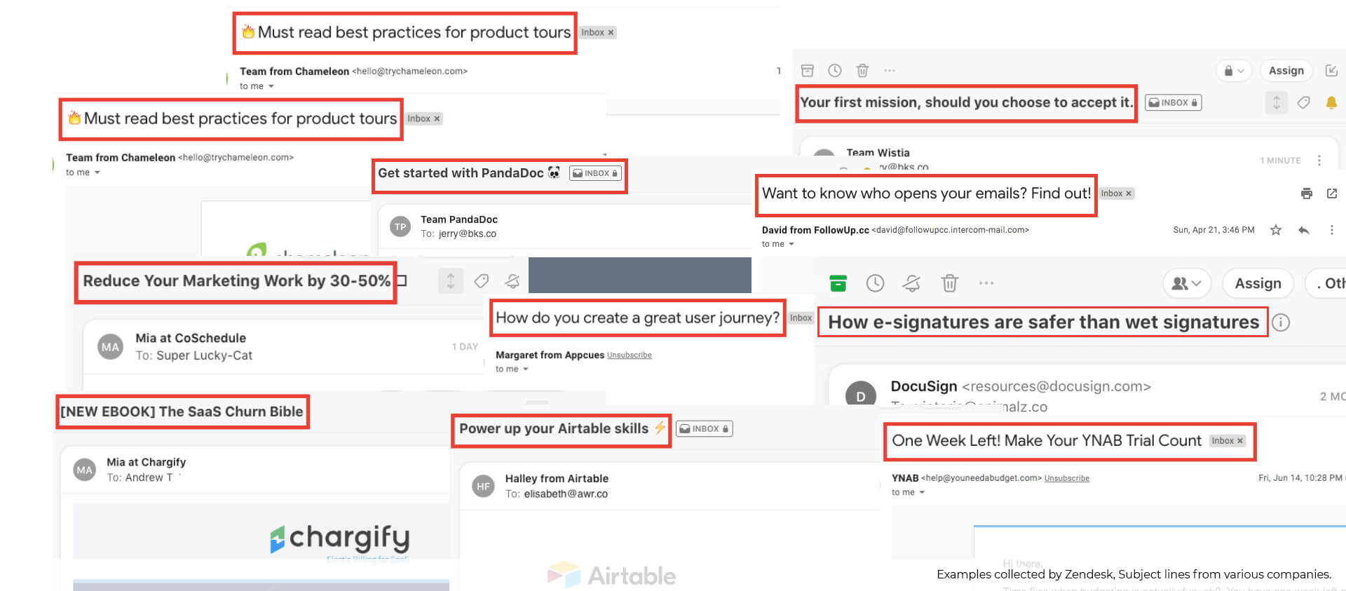Click the info icon next to the e-signatures subject
This screenshot has width=1346, height=591.
(1281, 322)
